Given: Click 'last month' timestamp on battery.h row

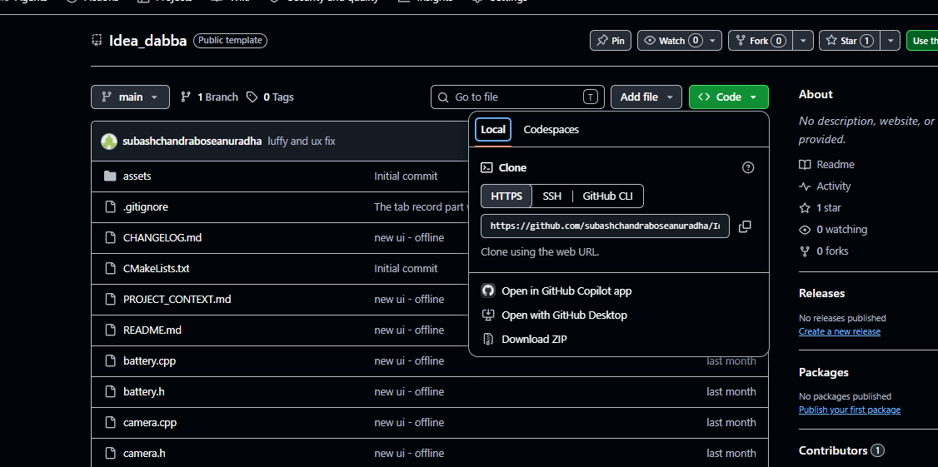Looking at the screenshot, I should [731, 391].
